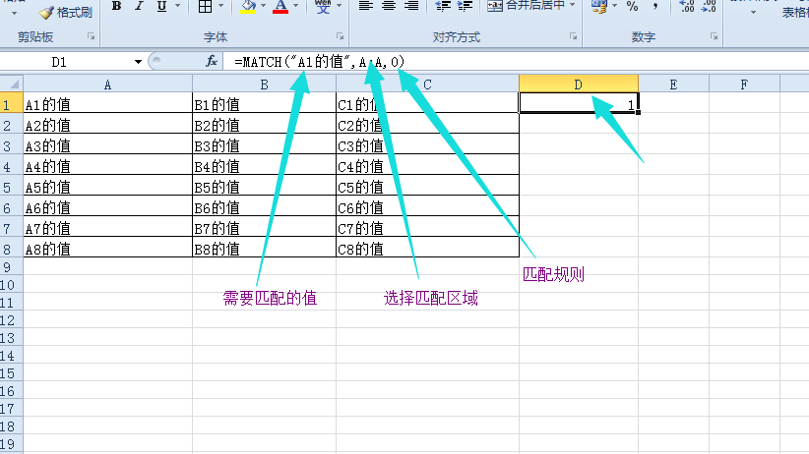Apply red font color A
The image size is (809, 454).
point(280,6)
